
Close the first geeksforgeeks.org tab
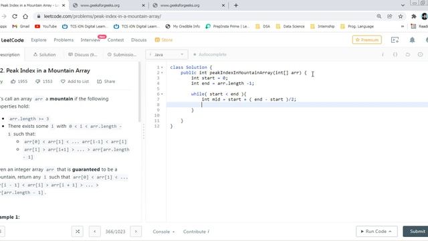pos(143,5)
